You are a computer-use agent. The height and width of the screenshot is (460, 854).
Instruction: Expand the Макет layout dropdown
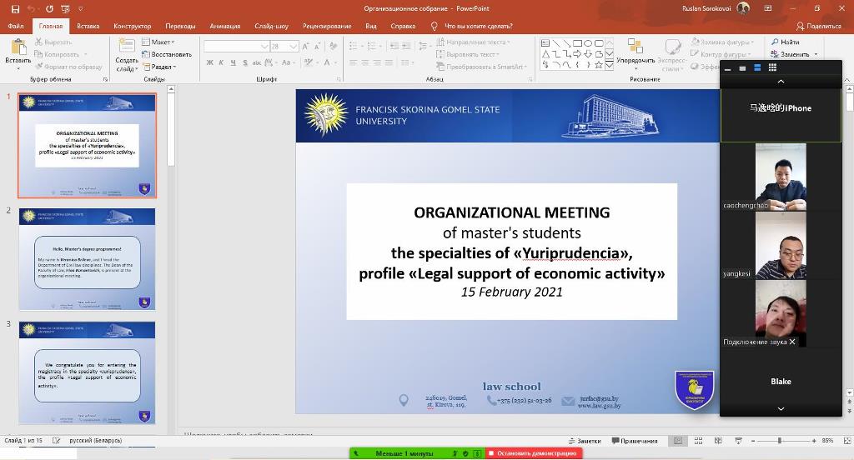(x=158, y=42)
